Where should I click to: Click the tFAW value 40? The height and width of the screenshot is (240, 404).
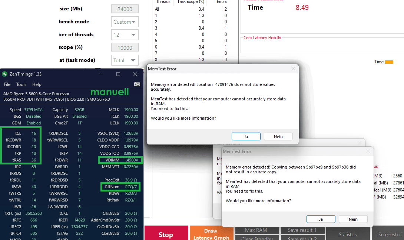tap(34, 187)
